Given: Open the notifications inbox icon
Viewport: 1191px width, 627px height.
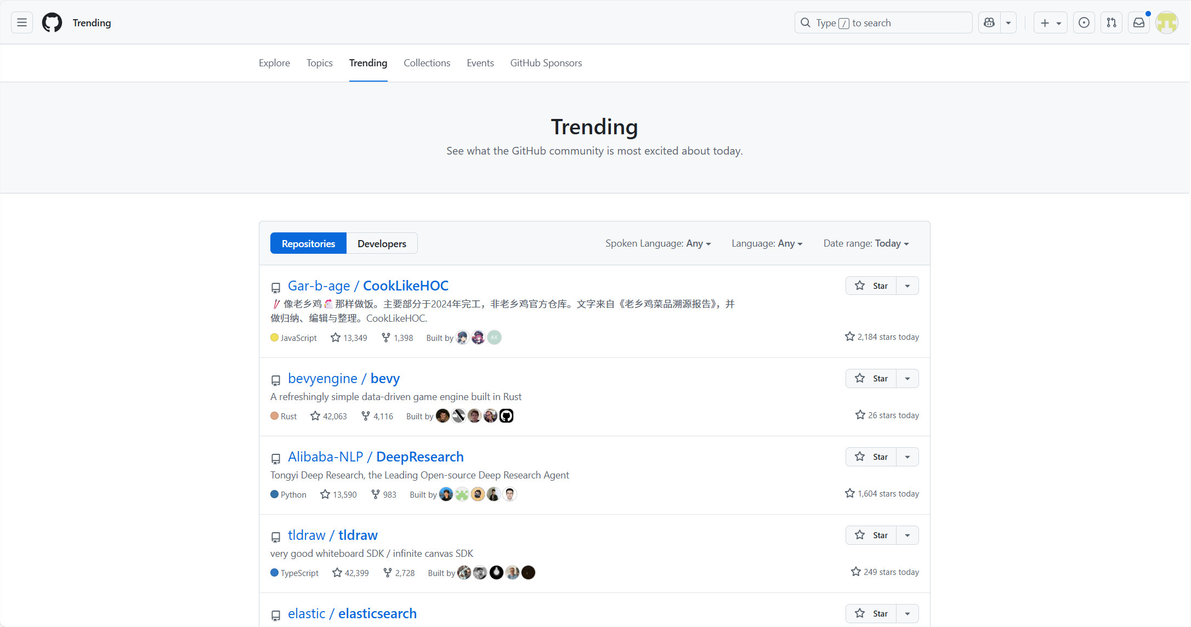Looking at the screenshot, I should tap(1139, 22).
